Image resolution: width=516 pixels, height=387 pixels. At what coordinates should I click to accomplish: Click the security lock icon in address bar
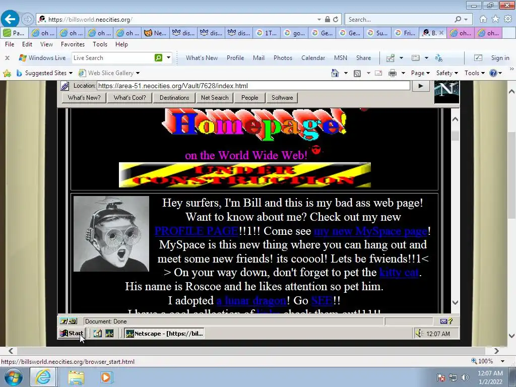click(x=328, y=20)
